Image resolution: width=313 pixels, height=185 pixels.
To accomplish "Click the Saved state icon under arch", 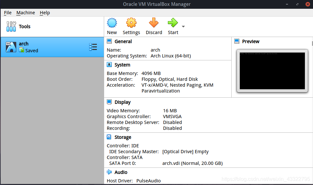I will click(x=21, y=50).
